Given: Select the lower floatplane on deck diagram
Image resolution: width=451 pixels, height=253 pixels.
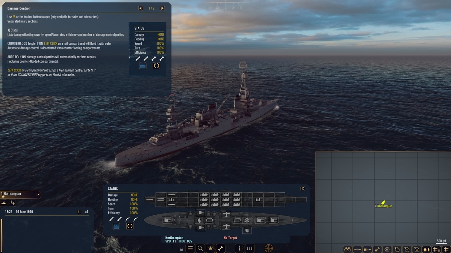Looking at the screenshot, I should pyautogui.click(x=226, y=226).
